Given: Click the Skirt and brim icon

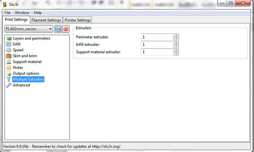Looking at the screenshot, I should coord(9,56).
